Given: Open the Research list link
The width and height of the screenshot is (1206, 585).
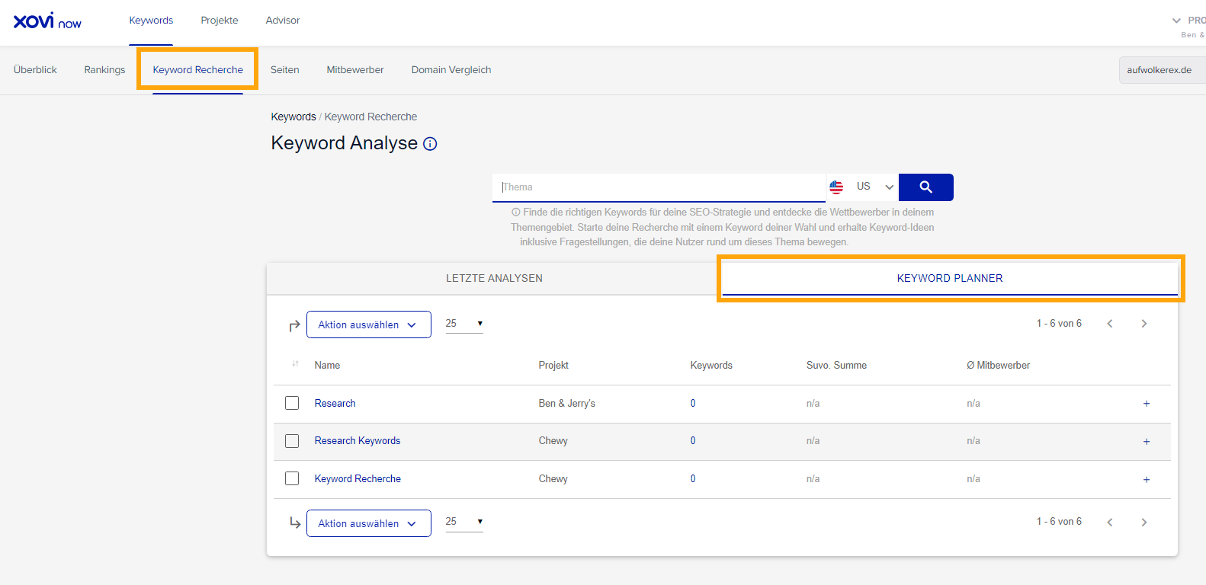Looking at the screenshot, I should coord(335,404).
